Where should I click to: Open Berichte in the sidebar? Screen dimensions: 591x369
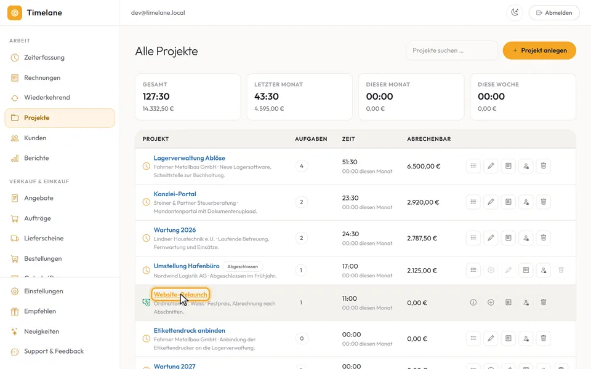60,158
